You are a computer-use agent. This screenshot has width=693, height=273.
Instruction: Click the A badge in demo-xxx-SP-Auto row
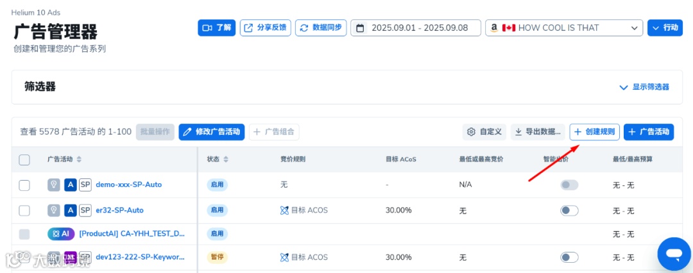71,185
